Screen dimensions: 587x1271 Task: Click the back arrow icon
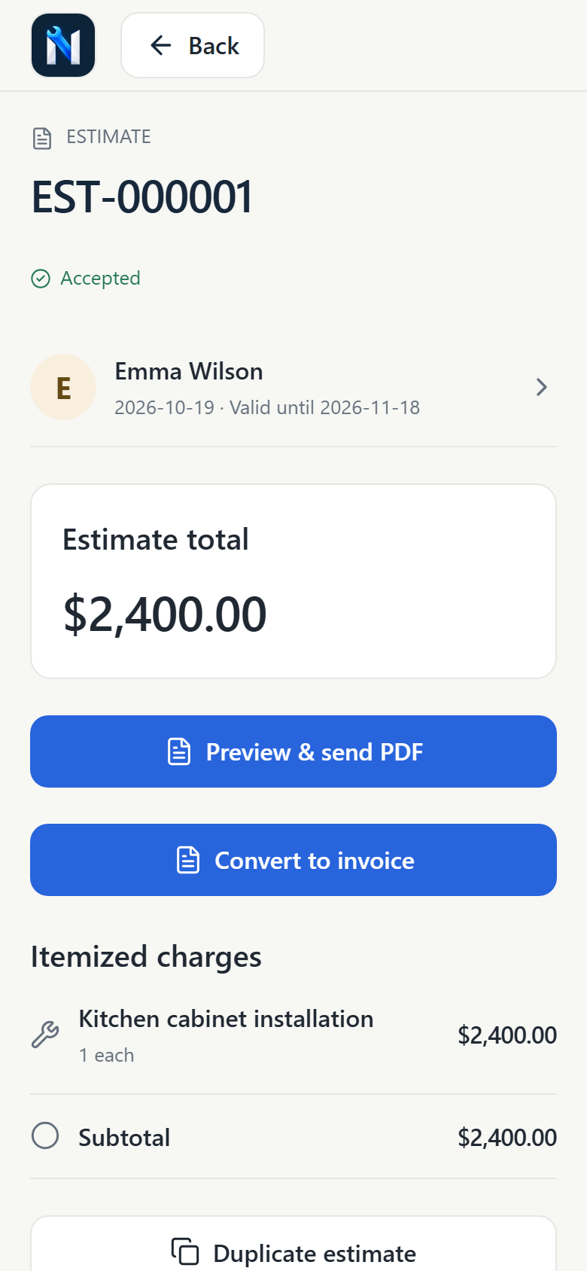[x=160, y=45]
